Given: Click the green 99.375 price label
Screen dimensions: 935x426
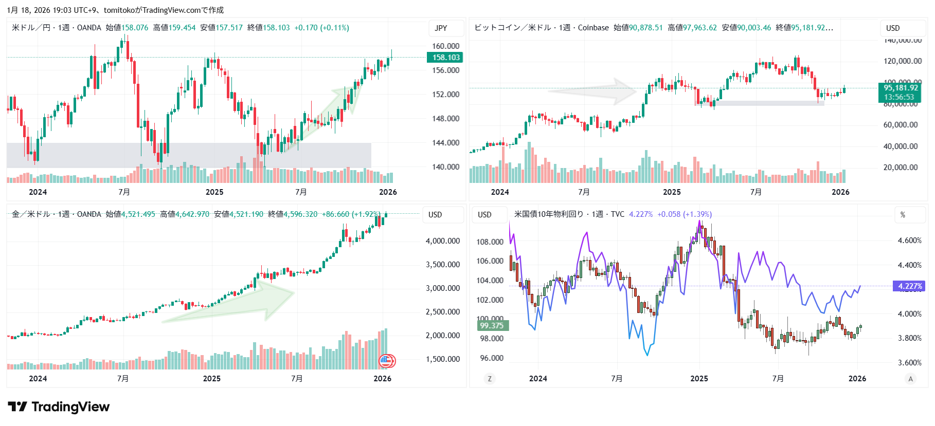Looking at the screenshot, I should point(492,325).
